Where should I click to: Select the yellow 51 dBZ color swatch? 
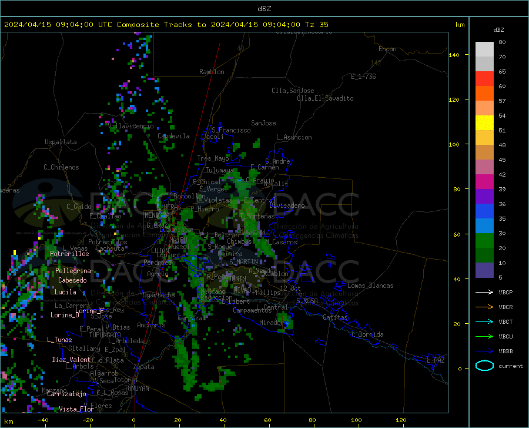tap(484, 123)
